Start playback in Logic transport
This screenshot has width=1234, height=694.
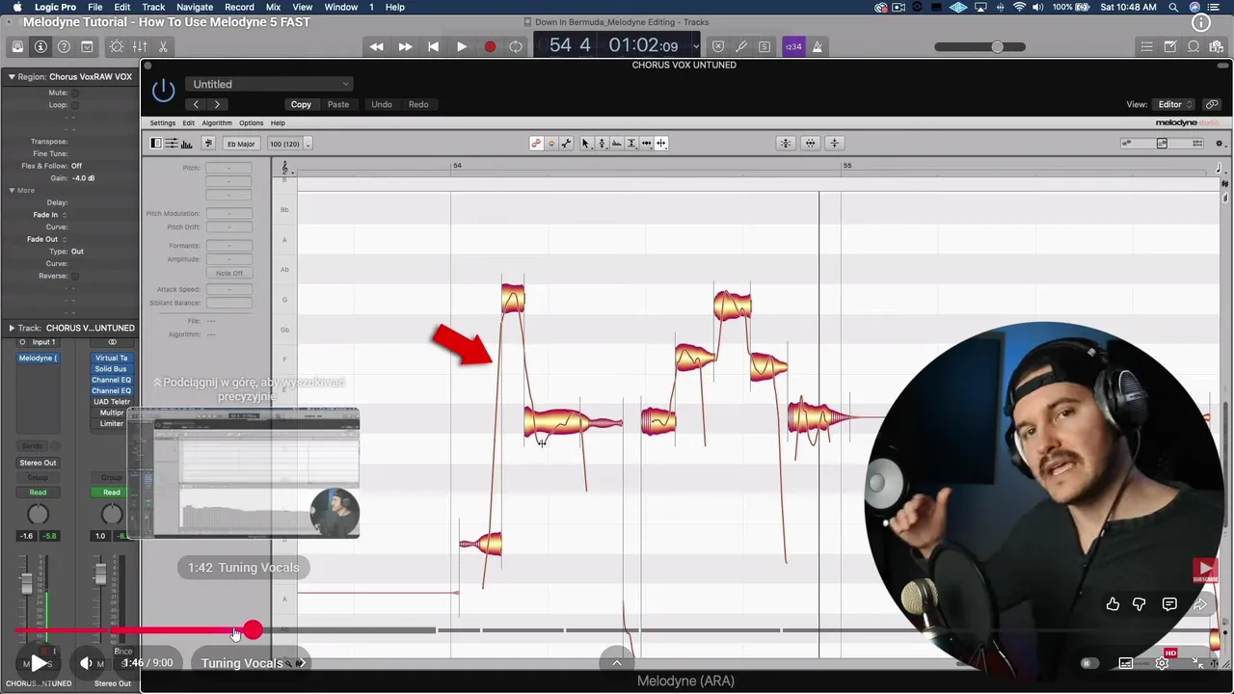pos(462,46)
